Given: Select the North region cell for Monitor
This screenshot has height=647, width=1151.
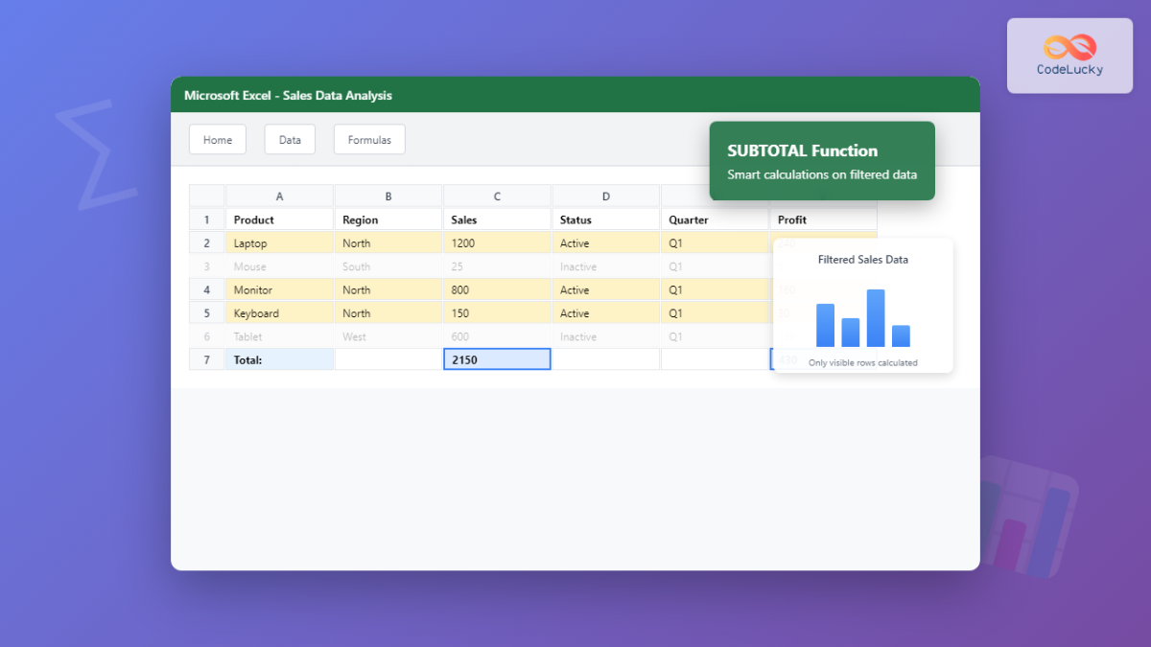Looking at the screenshot, I should click(x=388, y=289).
